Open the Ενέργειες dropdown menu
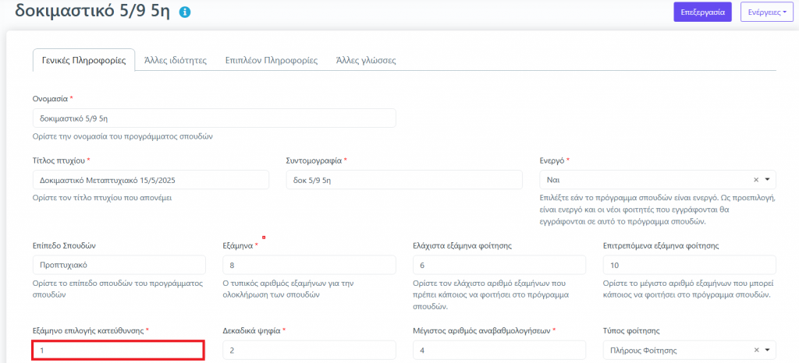The image size is (799, 363). [x=766, y=12]
